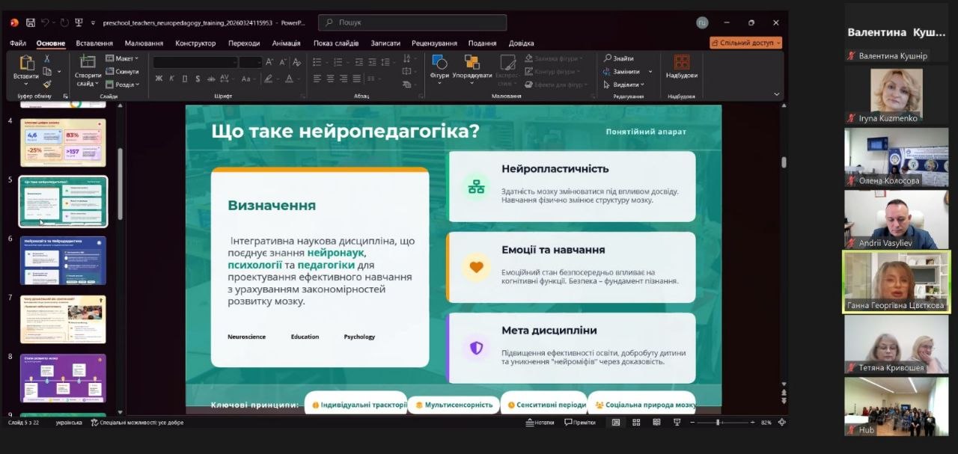Screen dimensions: 958x454
Task: Expand the Виділити select dropdown
Action: point(626,85)
